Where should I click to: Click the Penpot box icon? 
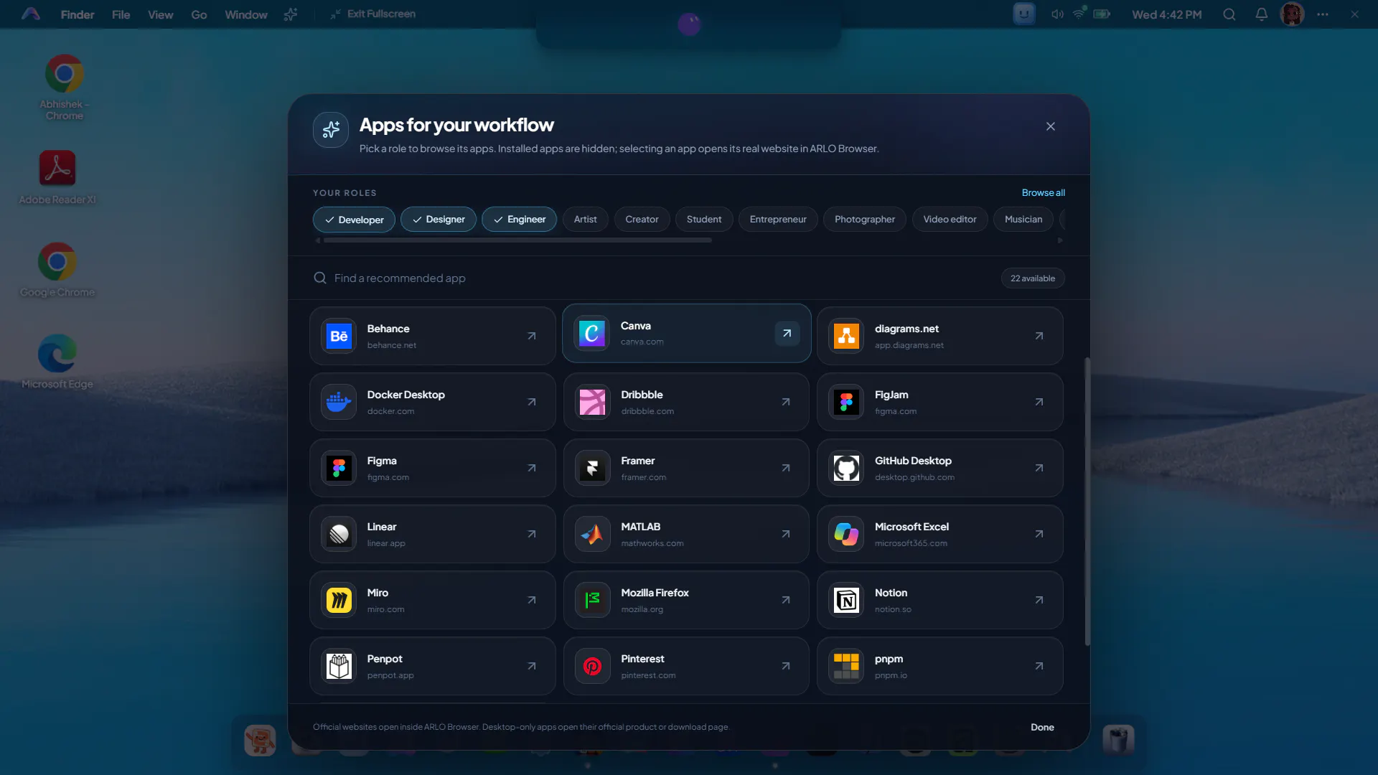point(339,666)
